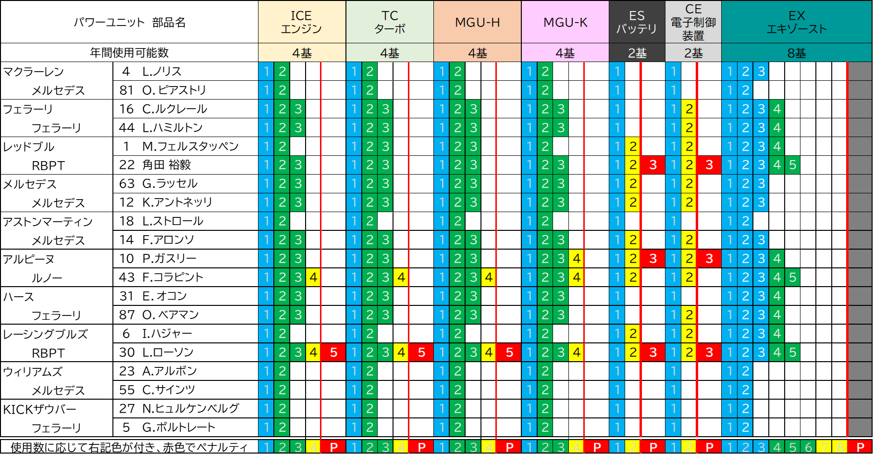Click driver name L.ノリス
Image resolution: width=873 pixels, height=454 pixels.
coord(162,71)
